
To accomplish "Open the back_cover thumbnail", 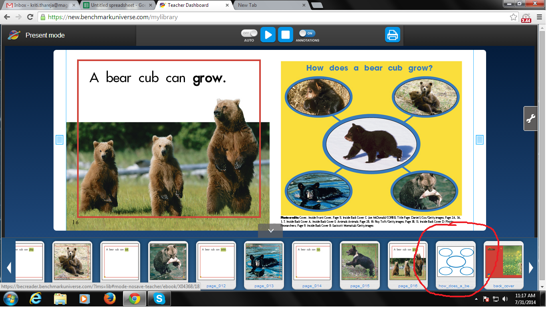I will [x=504, y=265].
